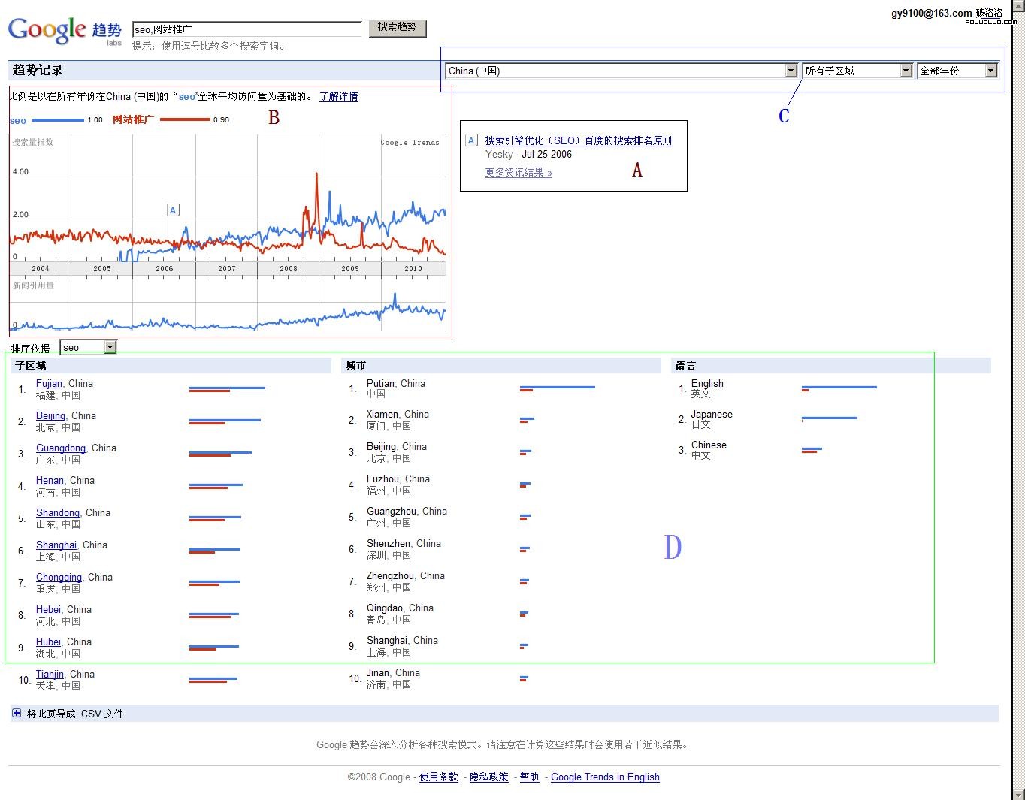Image resolution: width=1025 pixels, height=800 pixels.
Task: Open Google Trends in English link
Action: [605, 777]
